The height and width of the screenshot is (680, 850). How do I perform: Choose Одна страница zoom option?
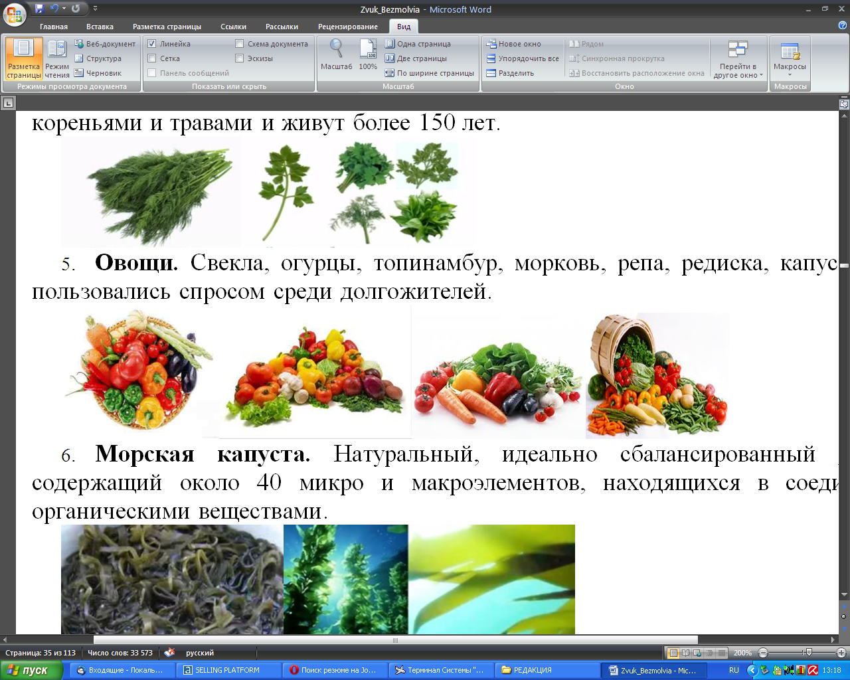pos(418,44)
